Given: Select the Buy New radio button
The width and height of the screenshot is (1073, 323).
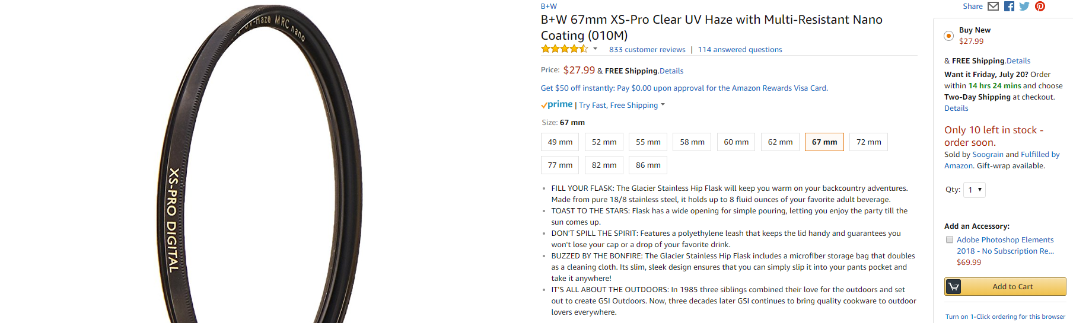Looking at the screenshot, I should pyautogui.click(x=948, y=36).
